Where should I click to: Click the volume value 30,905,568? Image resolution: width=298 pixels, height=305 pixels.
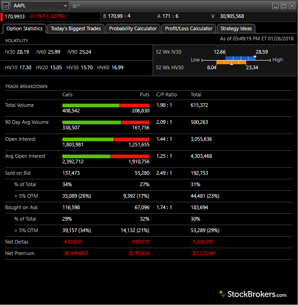coord(232,16)
